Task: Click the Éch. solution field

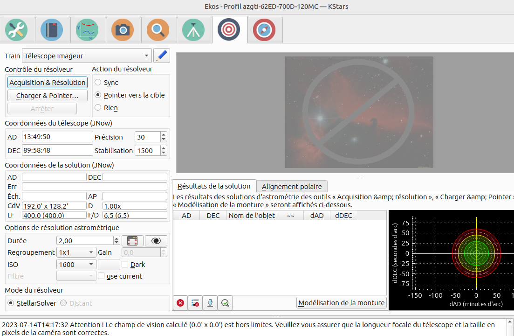Action: click(54, 196)
